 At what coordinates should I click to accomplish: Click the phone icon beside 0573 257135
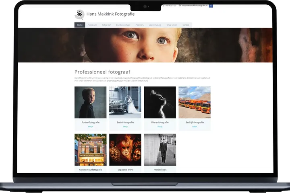click(x=164, y=6)
